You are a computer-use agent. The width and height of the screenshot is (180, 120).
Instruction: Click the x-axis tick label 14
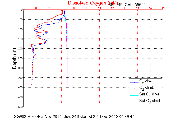click(138, 8)
